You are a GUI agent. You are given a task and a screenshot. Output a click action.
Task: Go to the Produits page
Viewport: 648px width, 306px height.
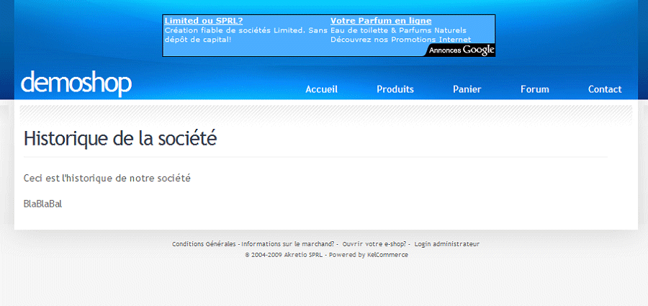(395, 89)
